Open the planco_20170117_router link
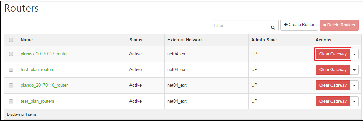This screenshot has height=122, width=364. (44, 54)
